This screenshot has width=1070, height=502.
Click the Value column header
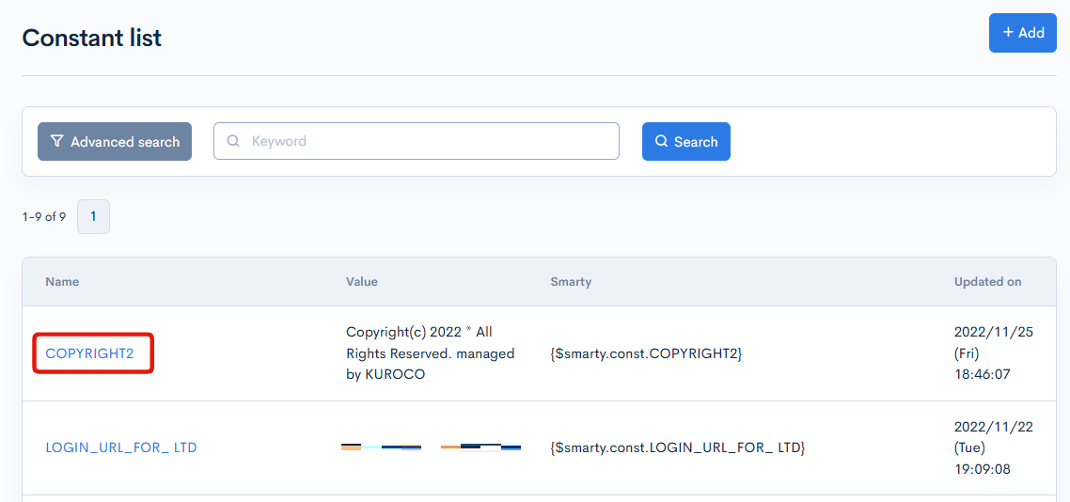362,282
